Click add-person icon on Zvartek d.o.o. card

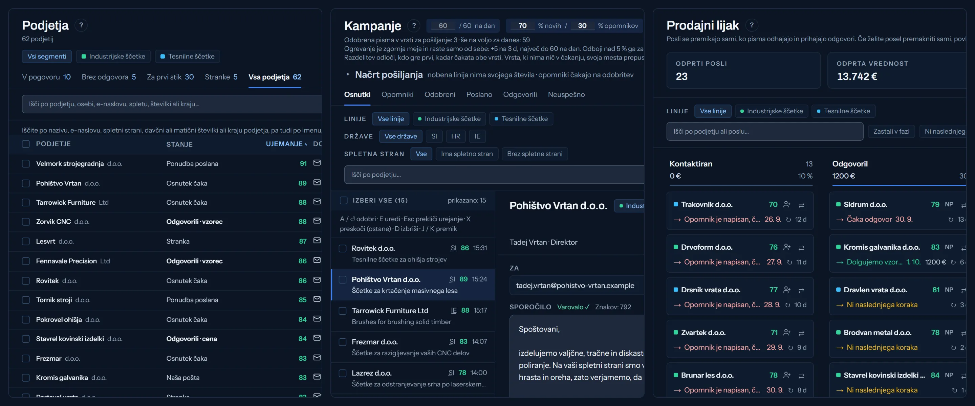787,333
